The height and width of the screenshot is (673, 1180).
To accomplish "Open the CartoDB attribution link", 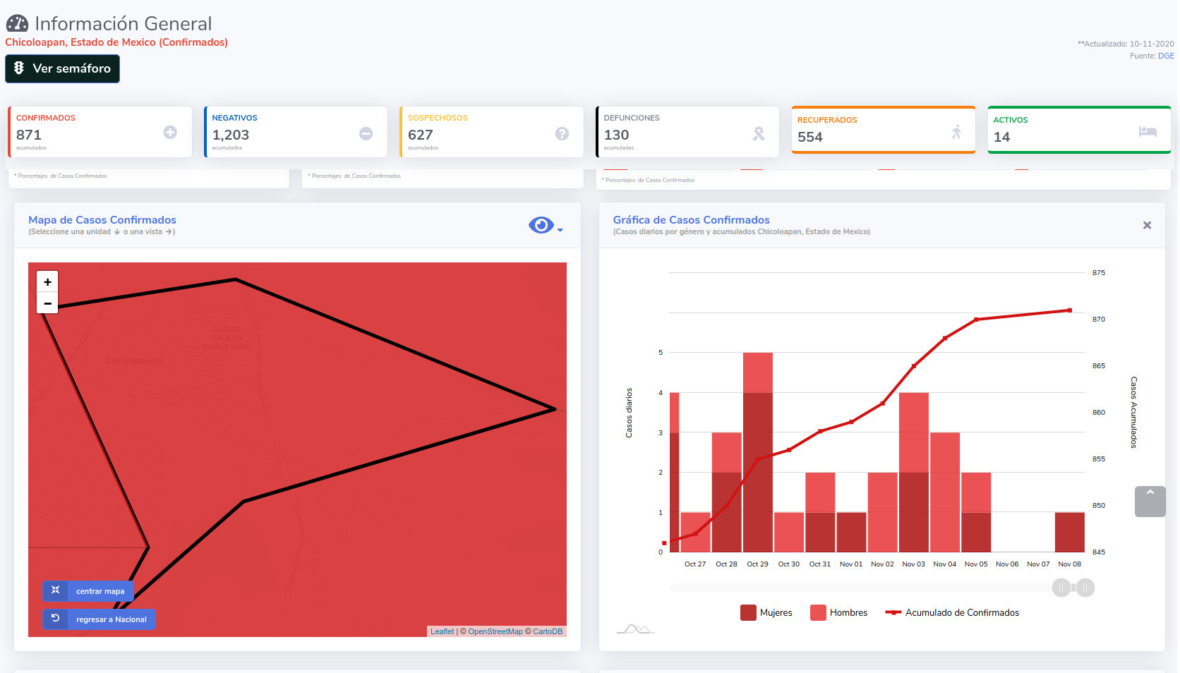I will coord(548,631).
